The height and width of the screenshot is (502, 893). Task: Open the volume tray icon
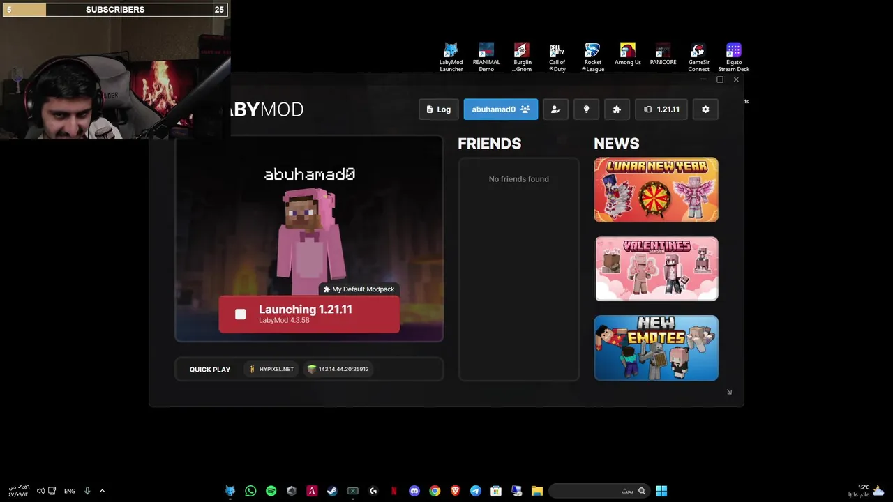click(40, 491)
